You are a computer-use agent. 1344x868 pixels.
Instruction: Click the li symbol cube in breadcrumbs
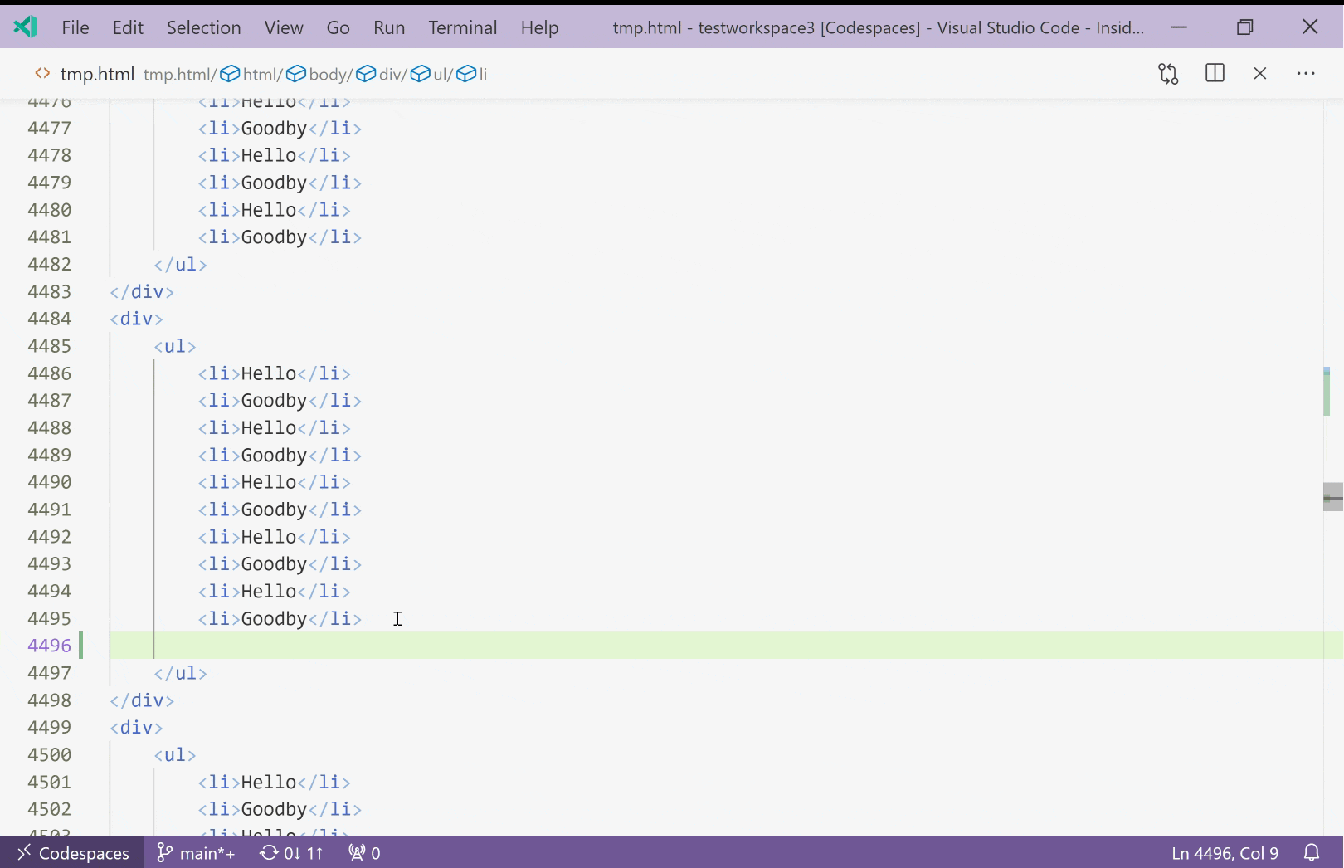coord(468,73)
